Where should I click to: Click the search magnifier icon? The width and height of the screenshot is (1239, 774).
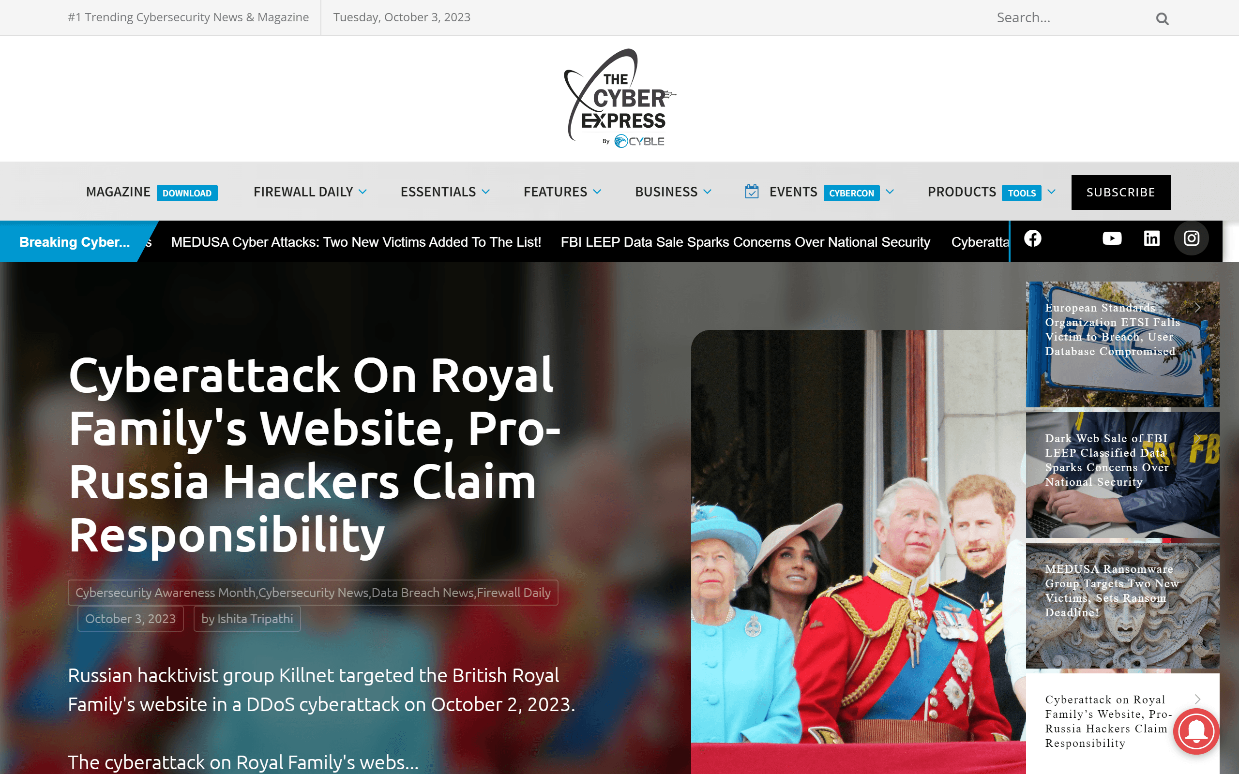1162,18
